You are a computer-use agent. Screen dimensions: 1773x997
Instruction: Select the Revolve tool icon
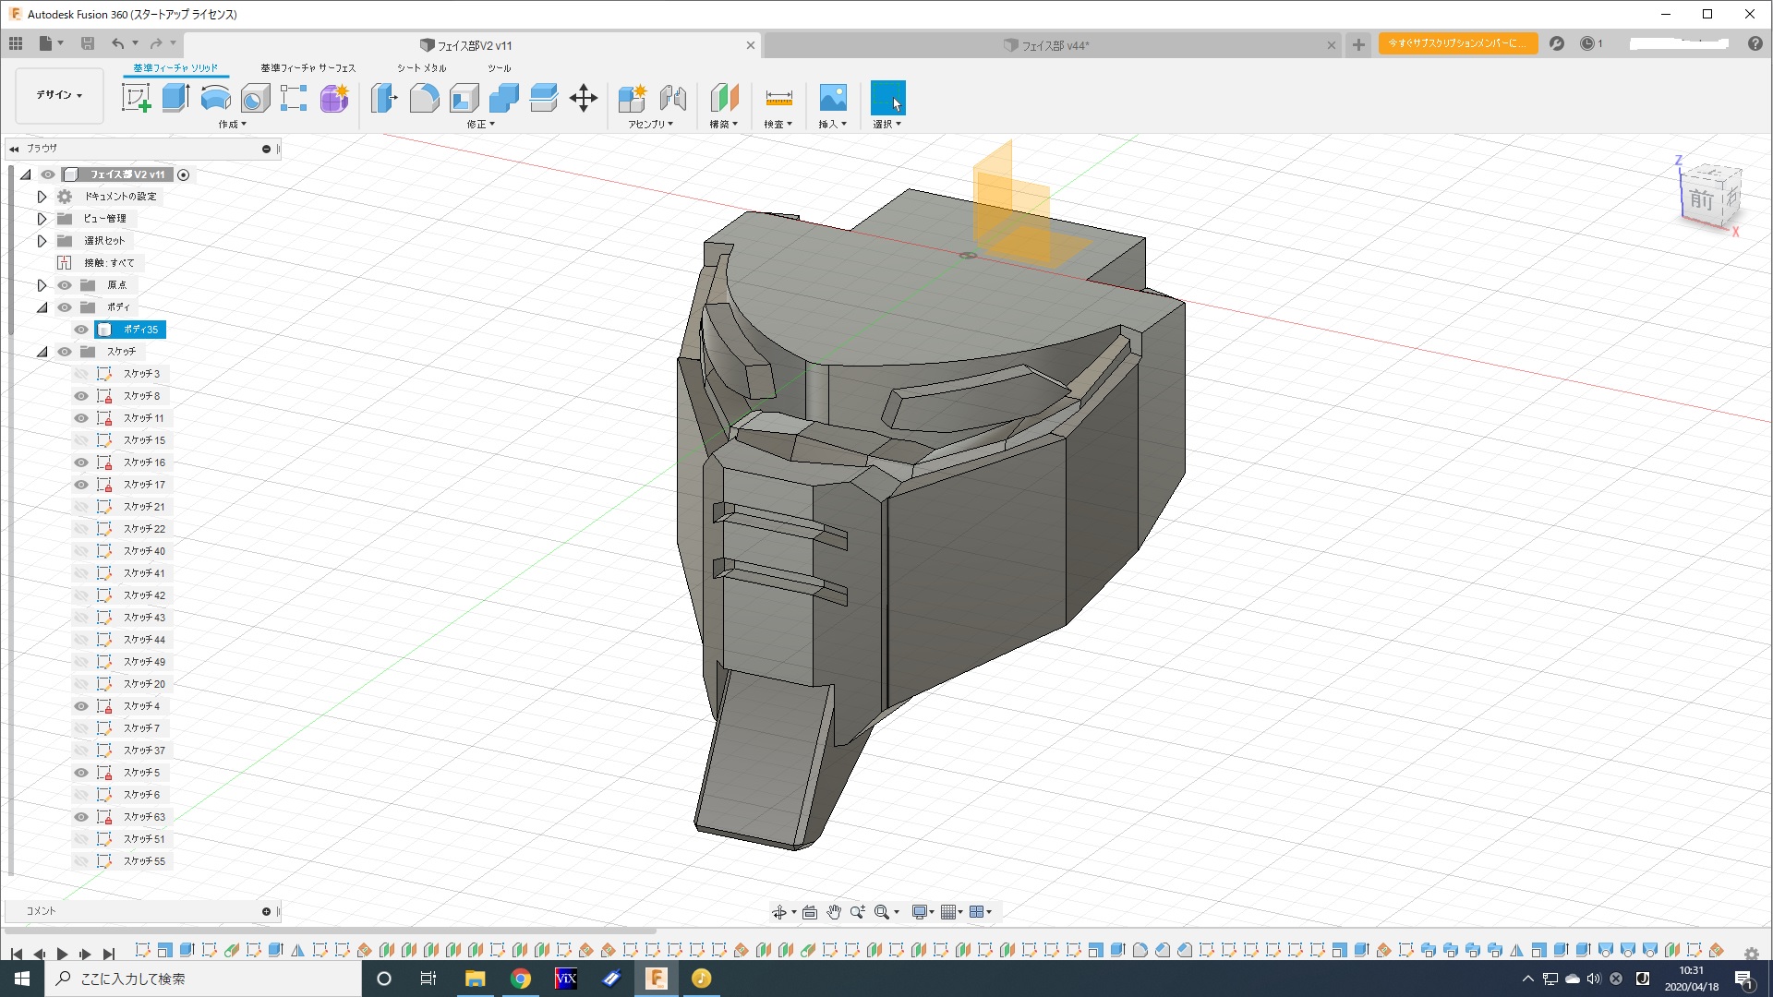tap(215, 98)
